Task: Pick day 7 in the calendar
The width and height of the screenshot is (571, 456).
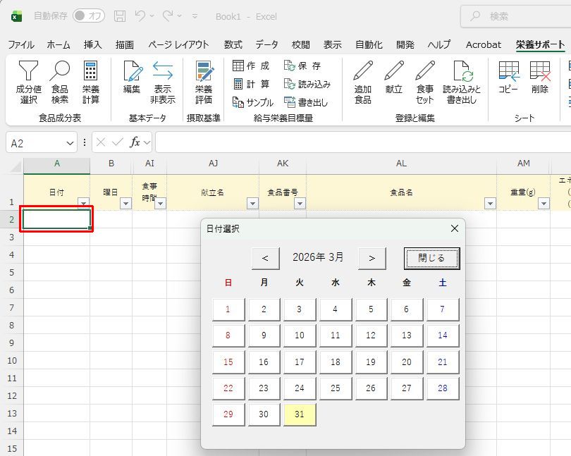Action: (x=443, y=309)
